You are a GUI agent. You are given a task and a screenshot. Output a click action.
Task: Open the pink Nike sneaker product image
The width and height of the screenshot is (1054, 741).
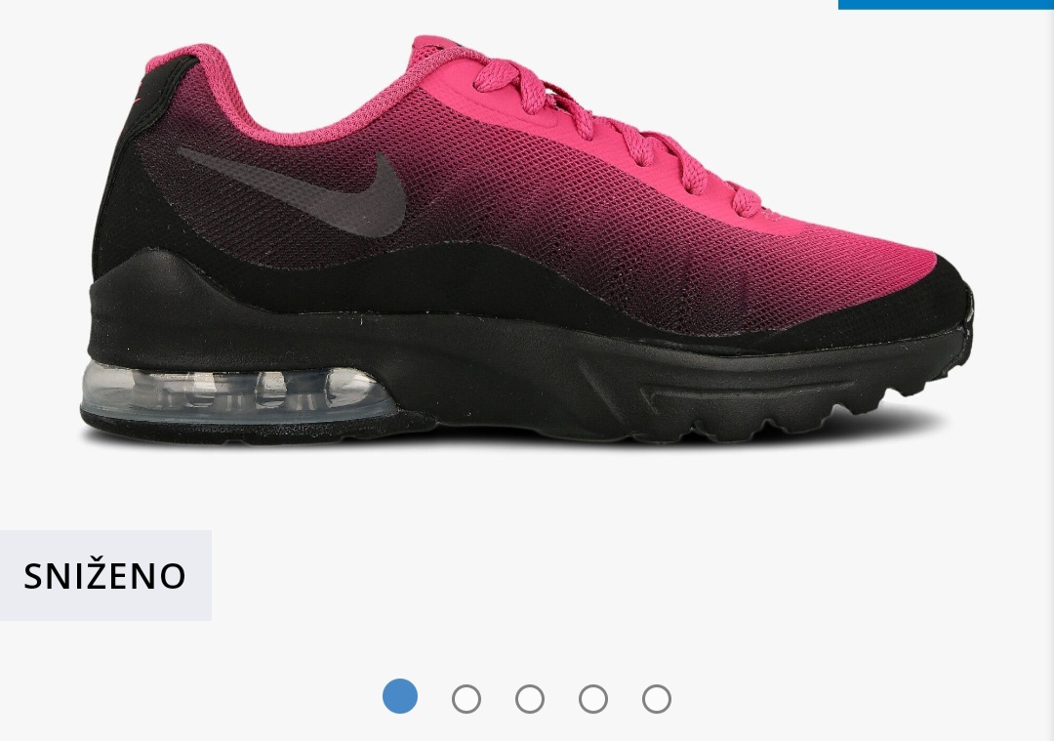pyautogui.click(x=527, y=242)
